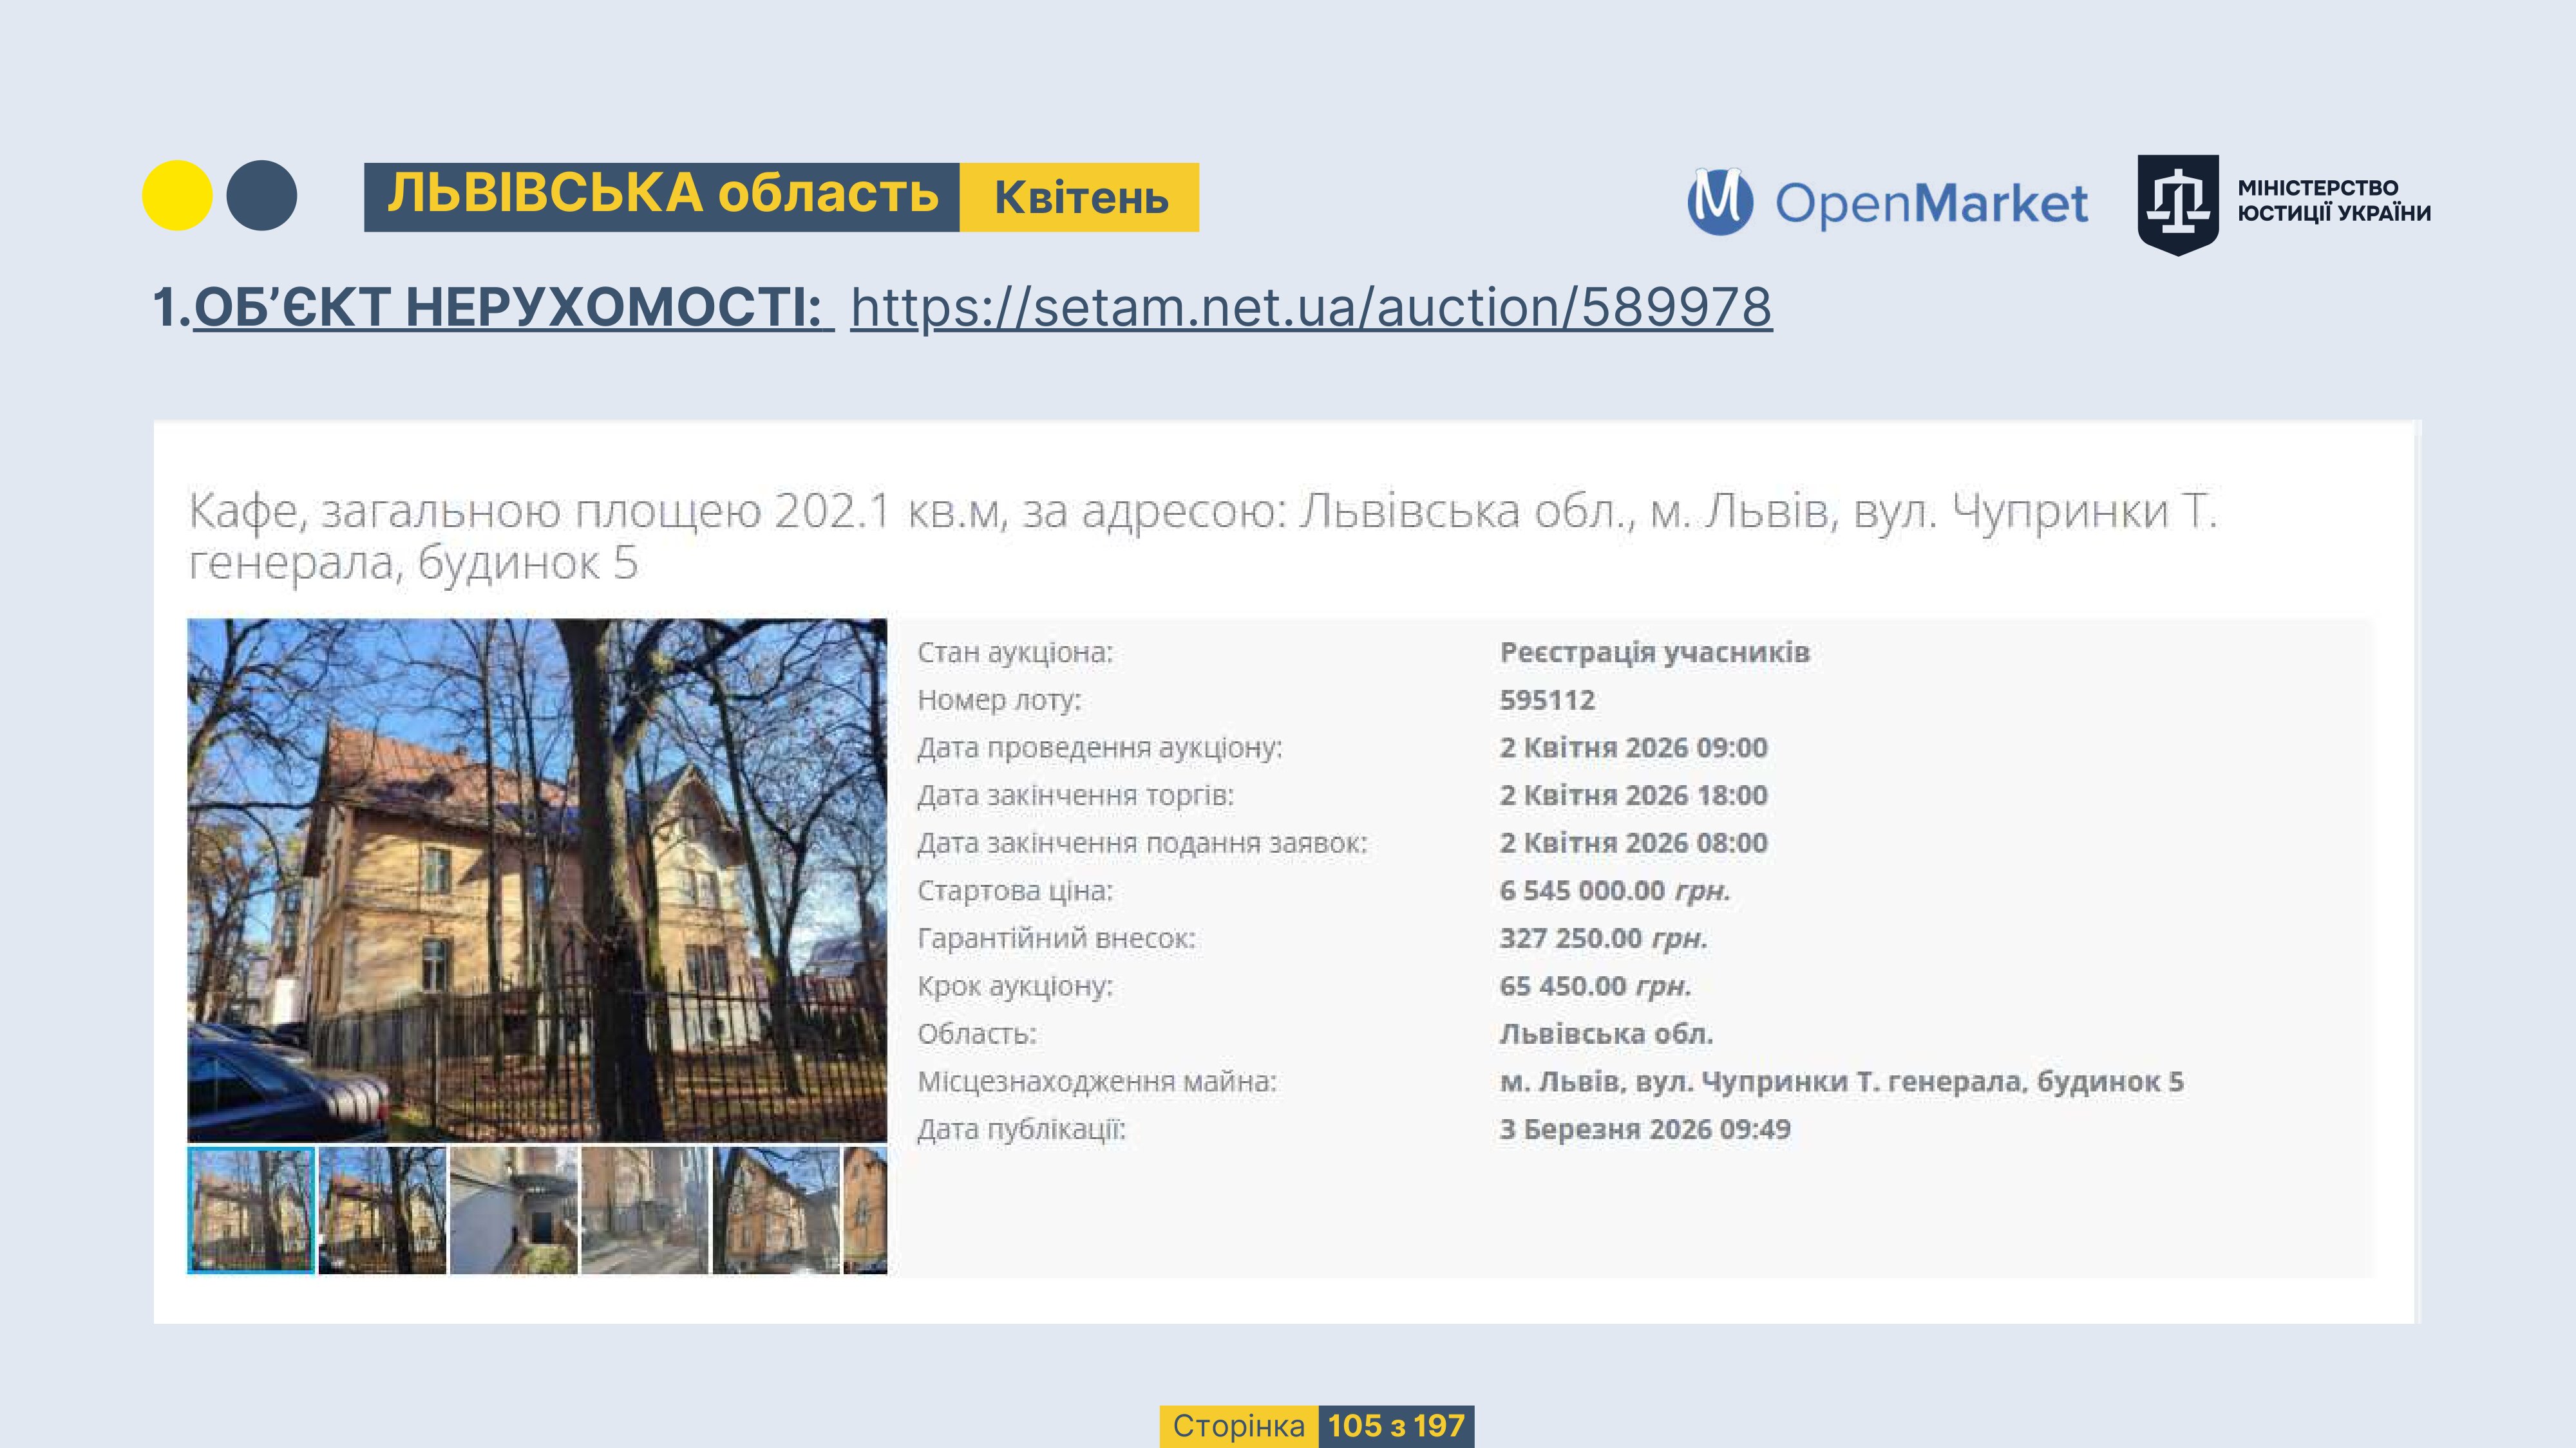Viewport: 2576px width, 1448px height.
Task: Select the second building photo thumbnail
Action: pos(382,1209)
